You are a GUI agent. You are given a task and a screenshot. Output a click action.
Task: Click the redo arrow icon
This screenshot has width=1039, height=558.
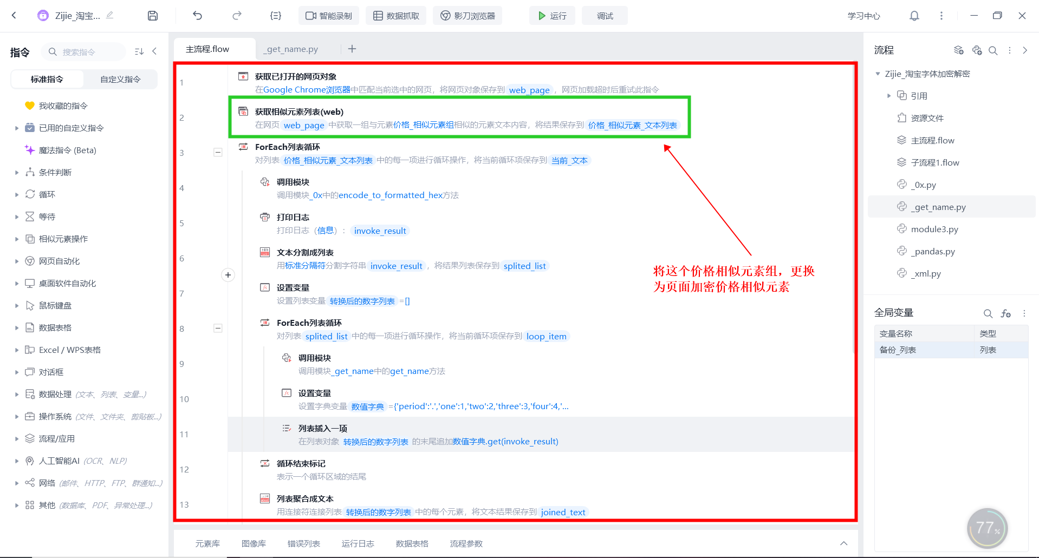point(237,16)
